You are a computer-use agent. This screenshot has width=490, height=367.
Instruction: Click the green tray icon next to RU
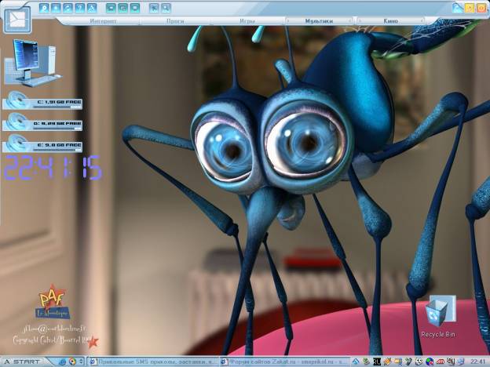(x=366, y=362)
